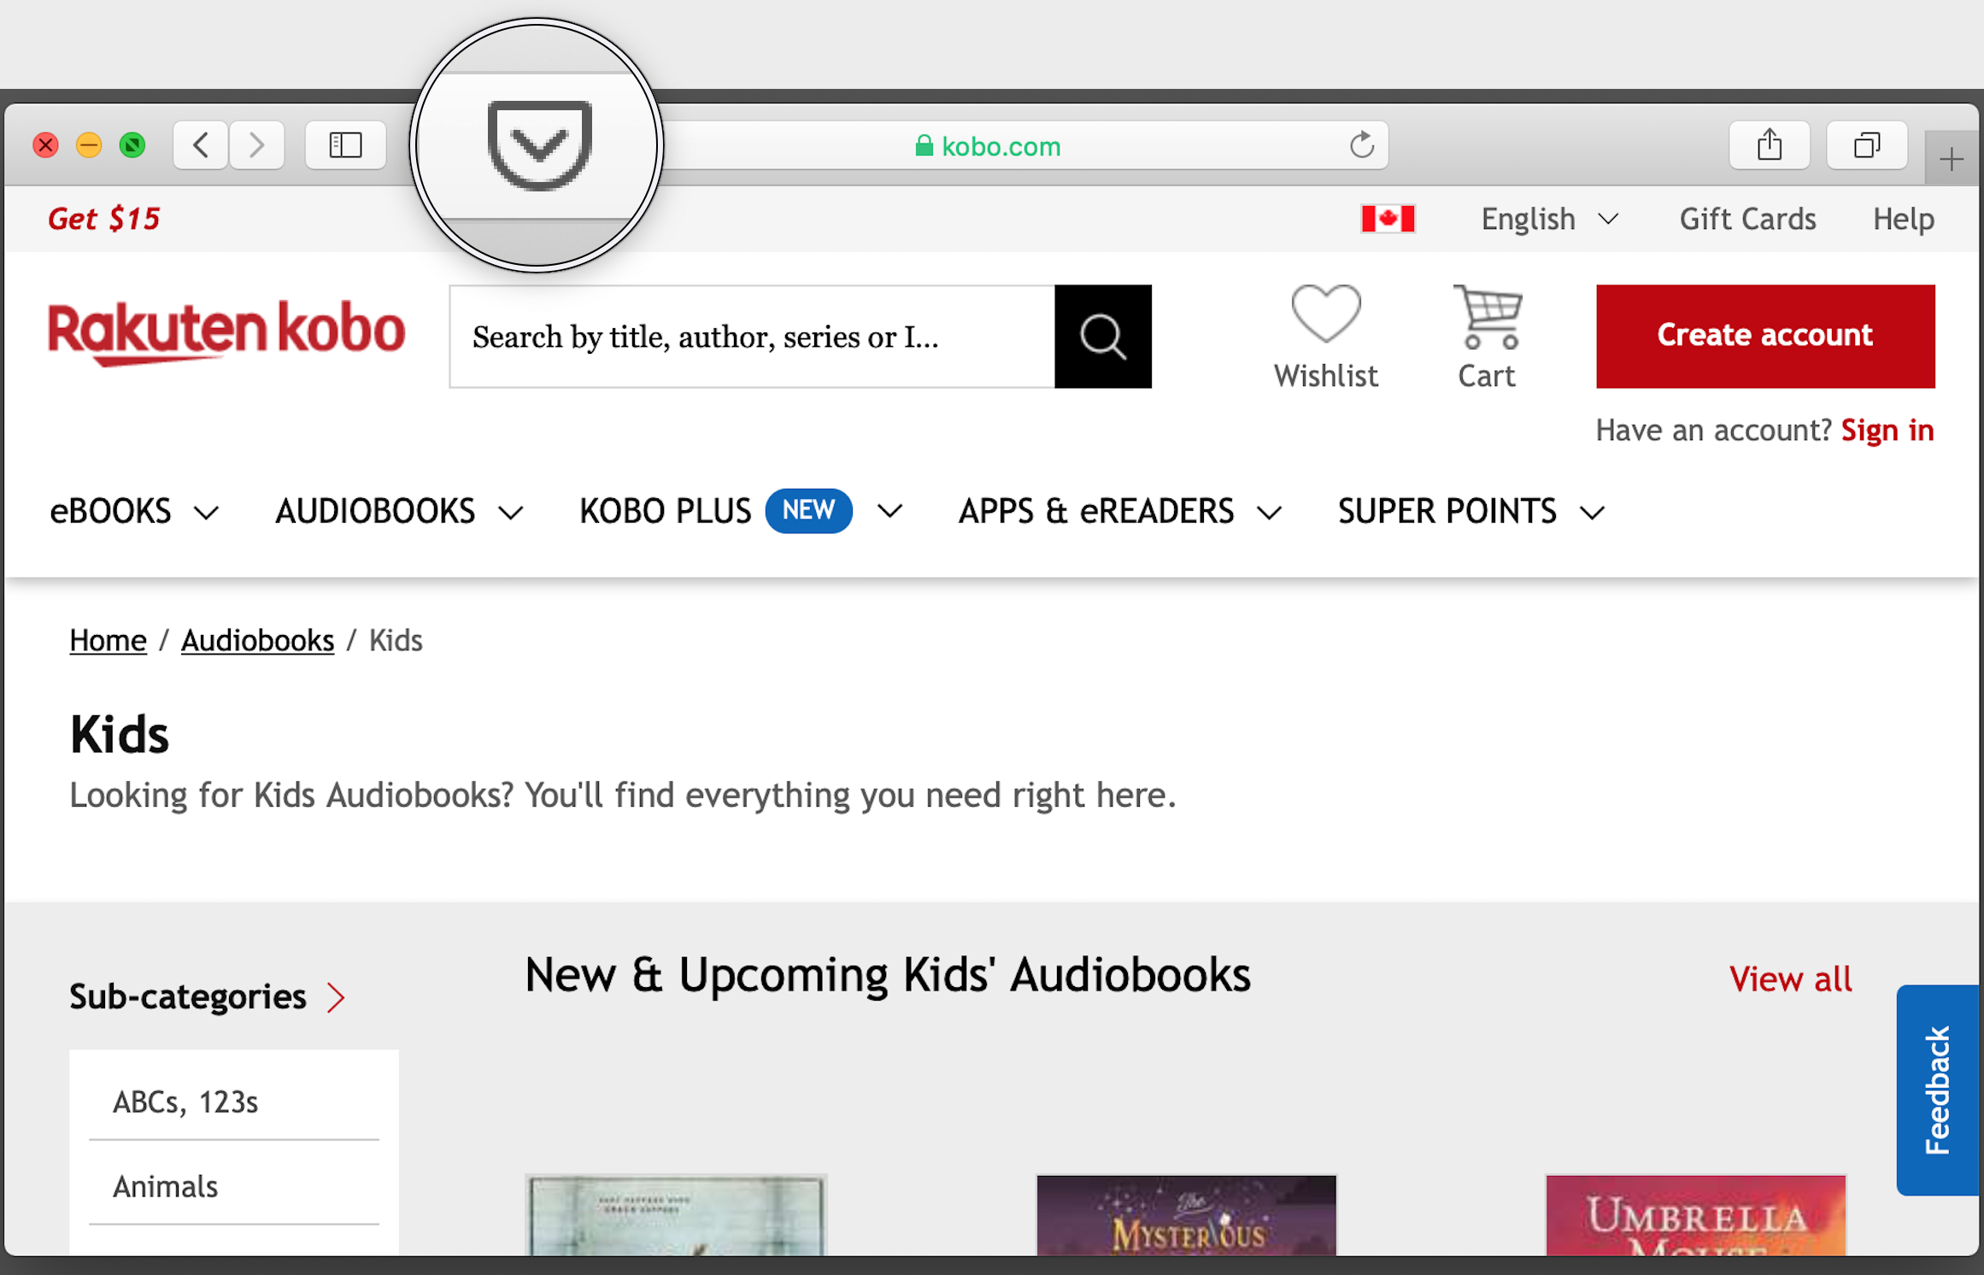The height and width of the screenshot is (1275, 1984).
Task: Click the Sign in link
Action: point(1890,428)
